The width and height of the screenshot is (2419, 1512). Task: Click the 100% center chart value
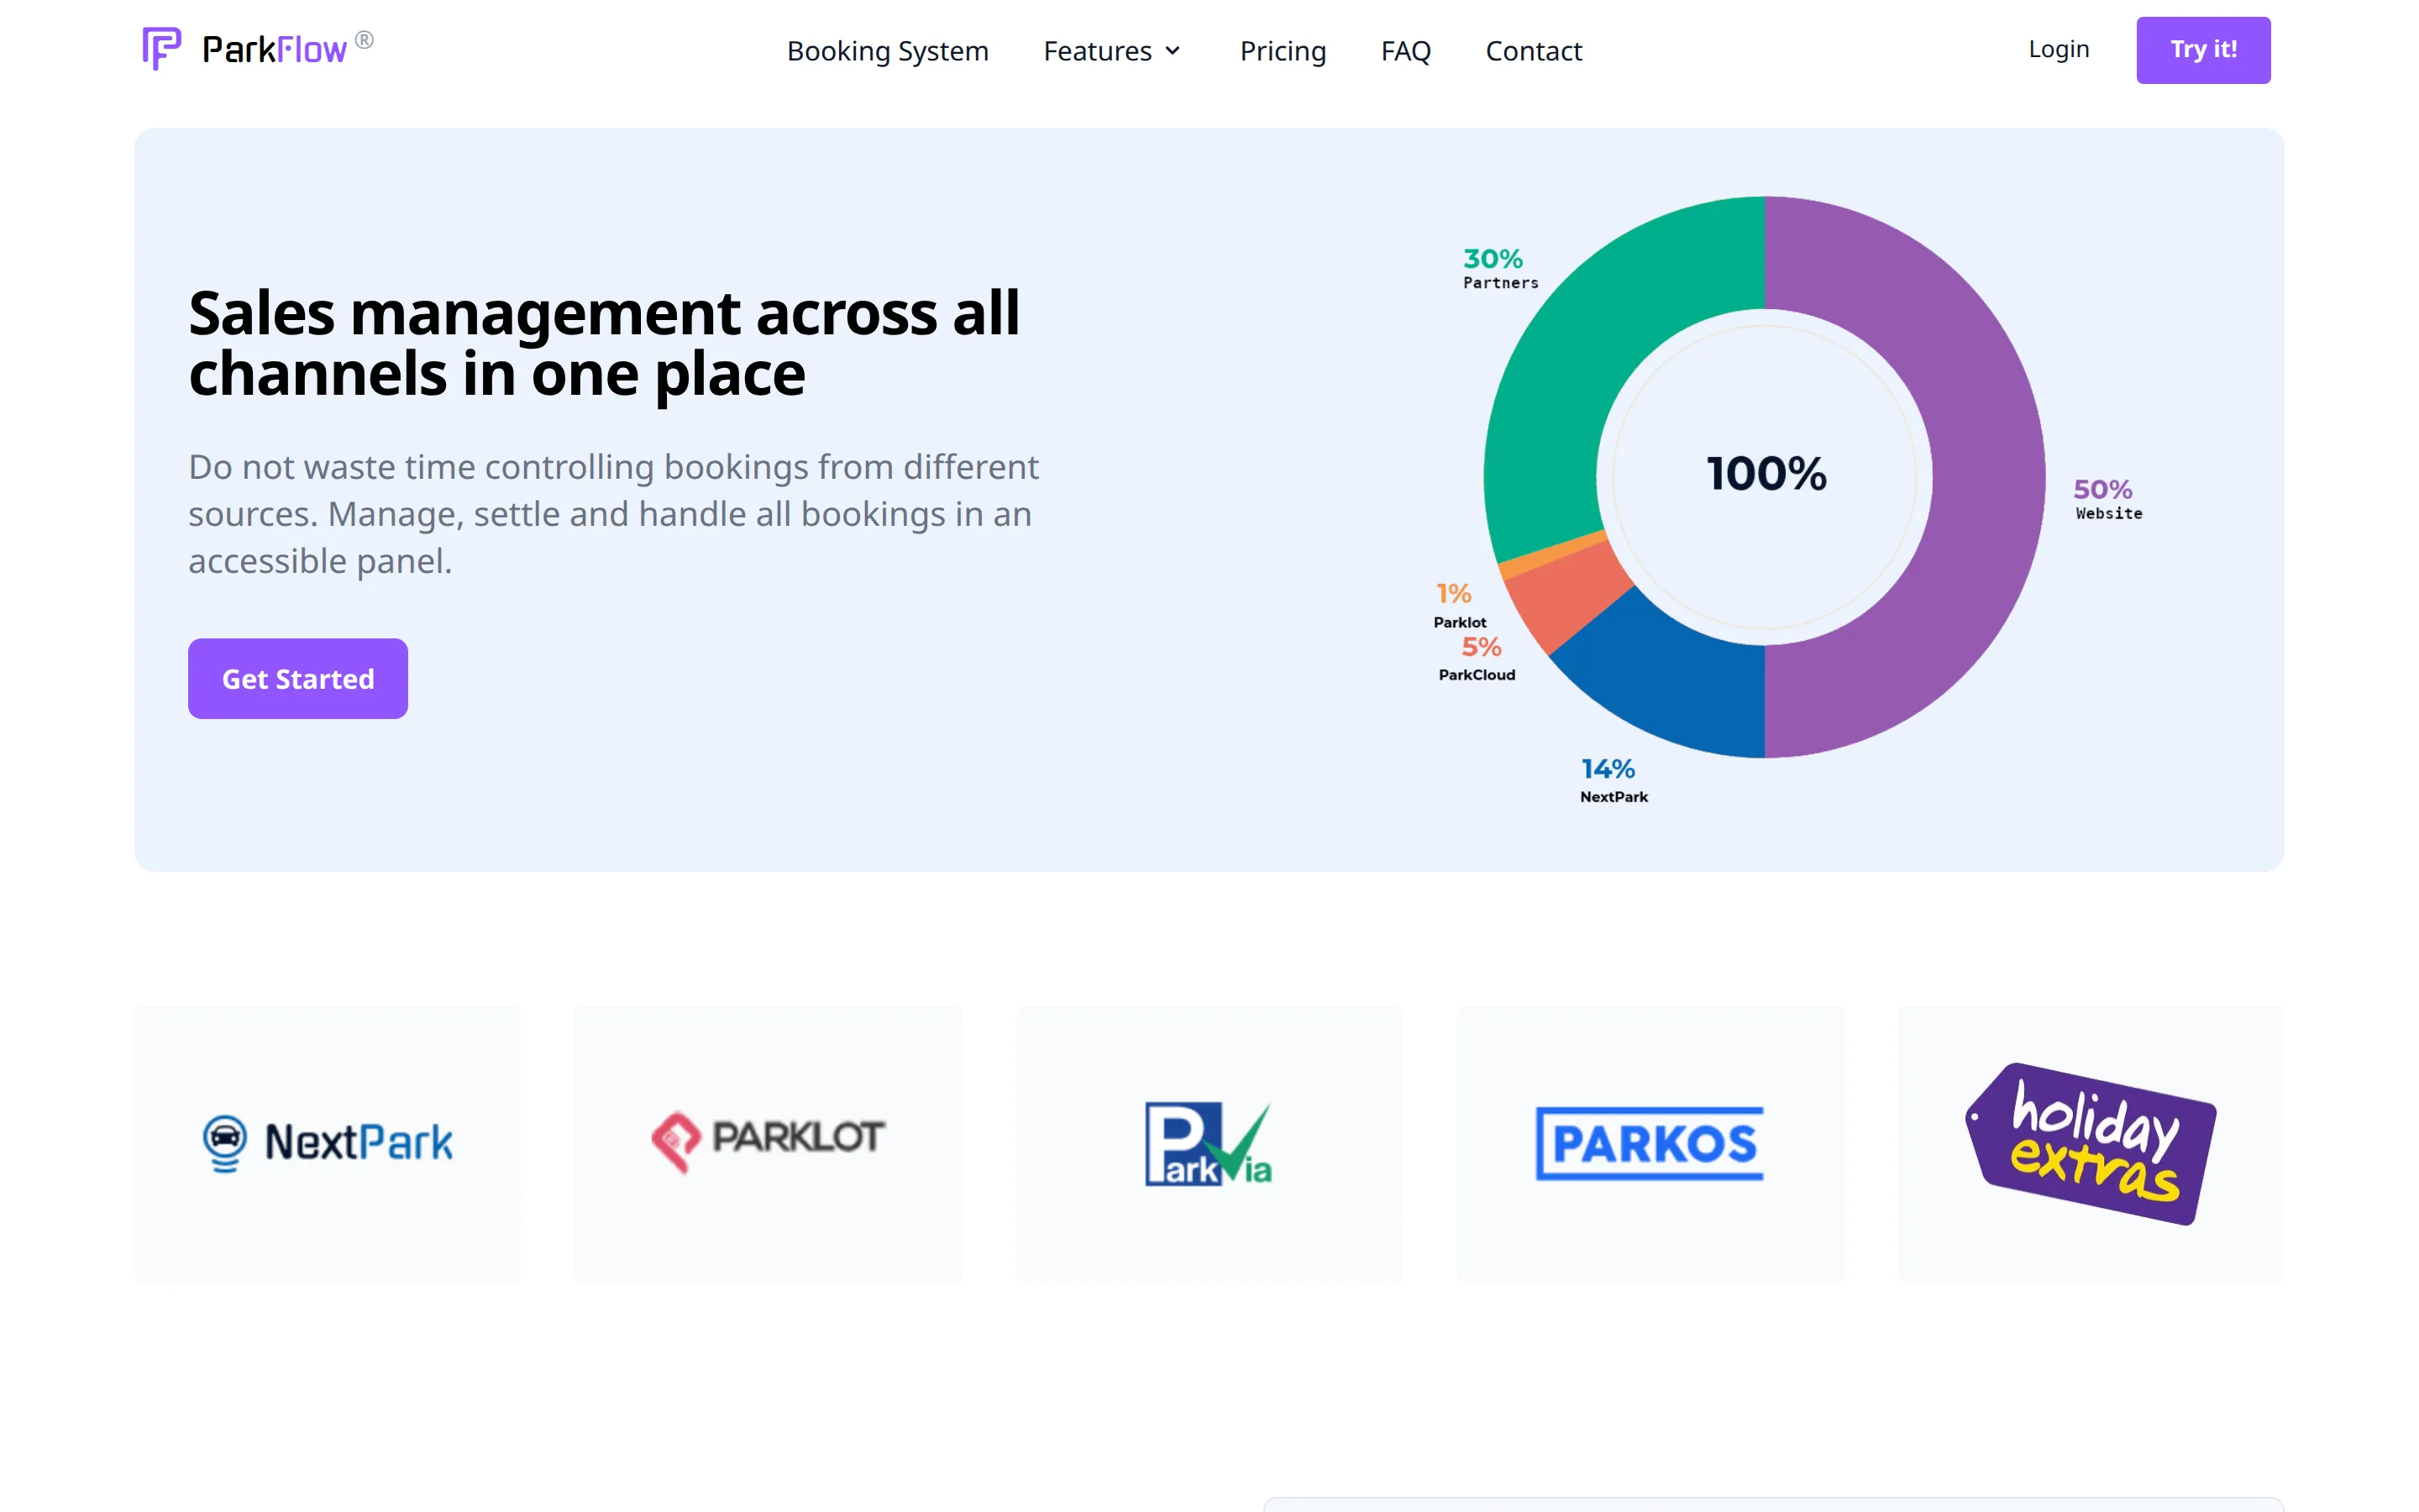coord(1766,474)
